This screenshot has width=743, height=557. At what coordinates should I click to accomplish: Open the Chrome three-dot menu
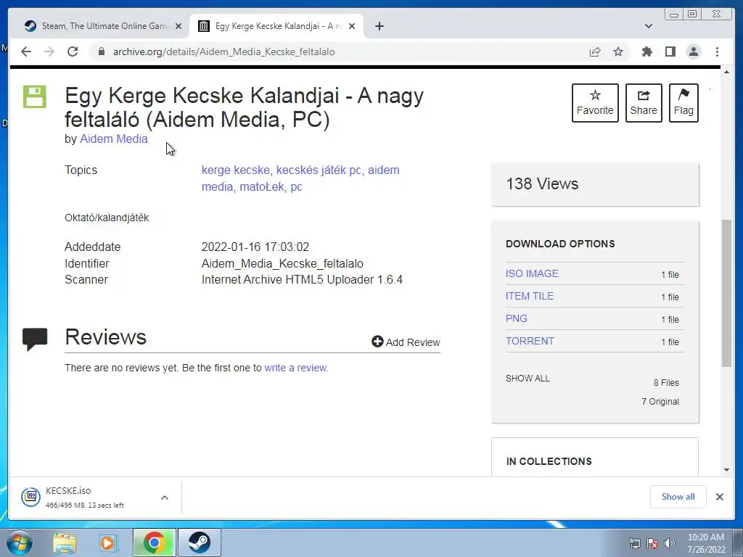[x=717, y=51]
